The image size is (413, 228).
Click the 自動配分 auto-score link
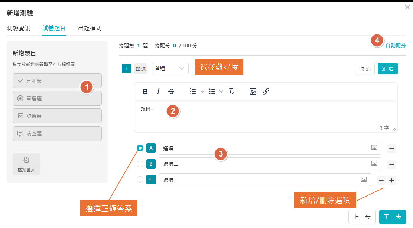point(396,46)
